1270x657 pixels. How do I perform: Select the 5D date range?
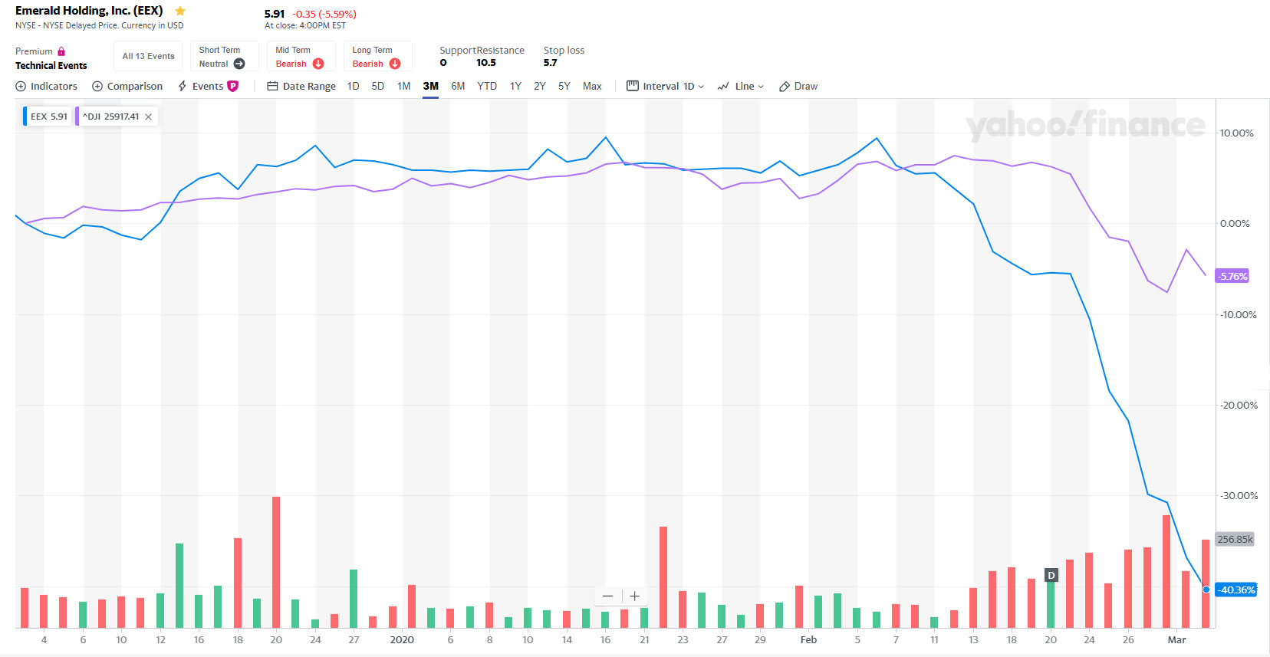click(378, 87)
